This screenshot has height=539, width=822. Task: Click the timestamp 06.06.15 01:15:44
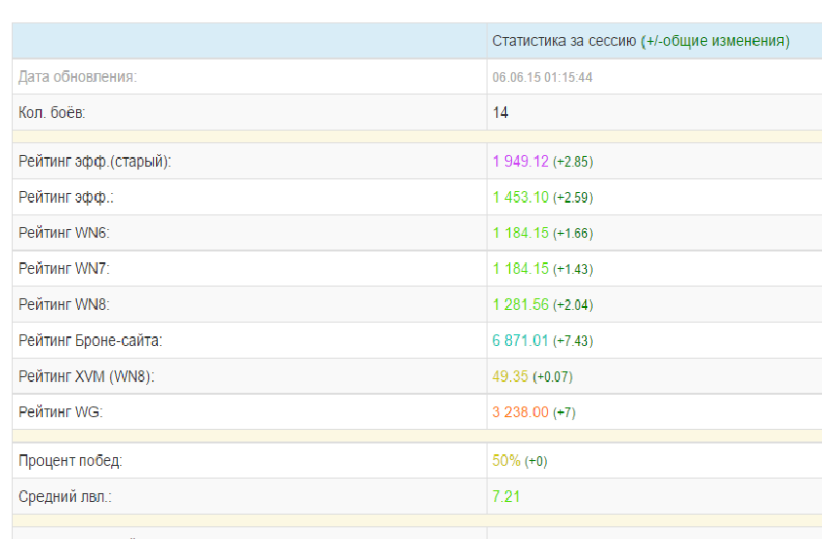click(x=542, y=78)
